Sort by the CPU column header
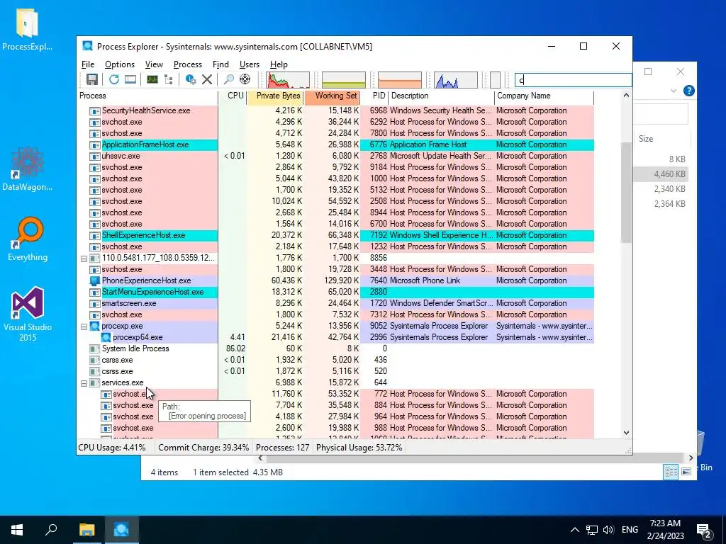Viewport: 726px width, 544px height. click(x=233, y=96)
